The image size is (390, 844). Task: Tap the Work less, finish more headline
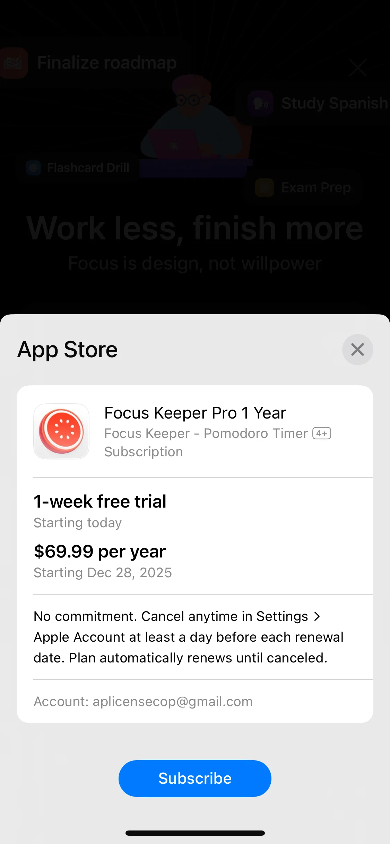(x=195, y=228)
